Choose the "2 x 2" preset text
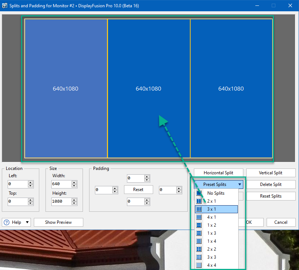Viewport: 299px width, 270px height. 211,249
